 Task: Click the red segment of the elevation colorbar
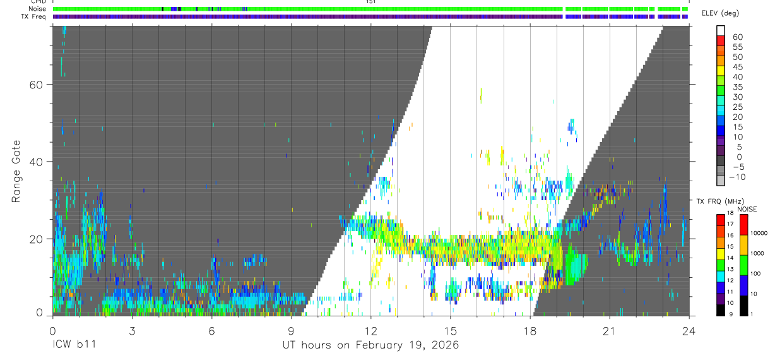click(720, 39)
